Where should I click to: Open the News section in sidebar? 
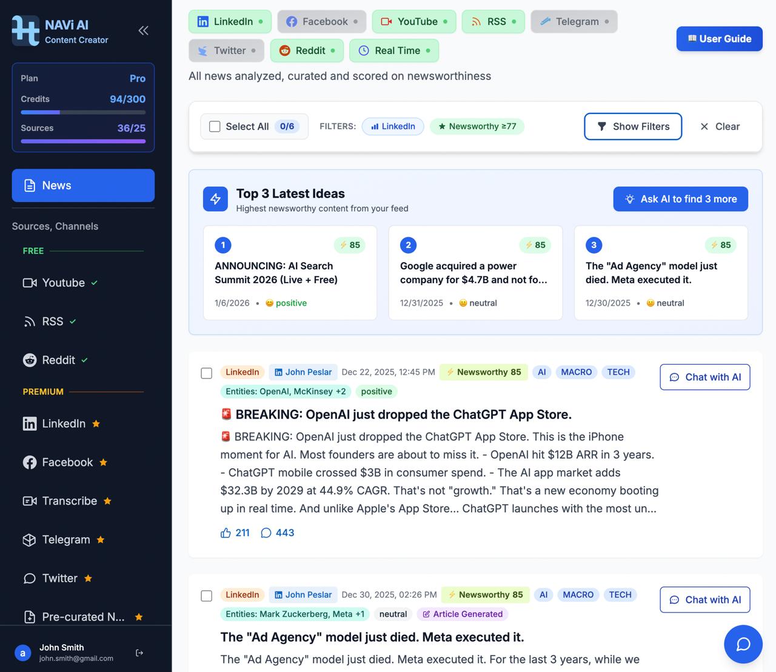tap(83, 186)
